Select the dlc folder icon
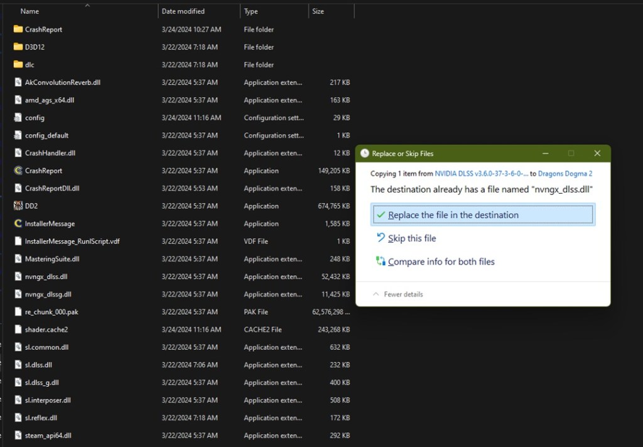Screen dimensions: 643x447 (18, 65)
